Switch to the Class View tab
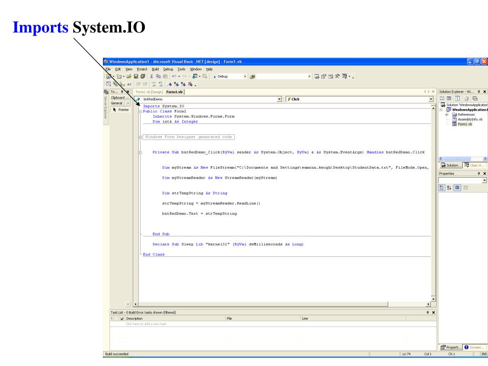488x366 pixels. (x=475, y=165)
